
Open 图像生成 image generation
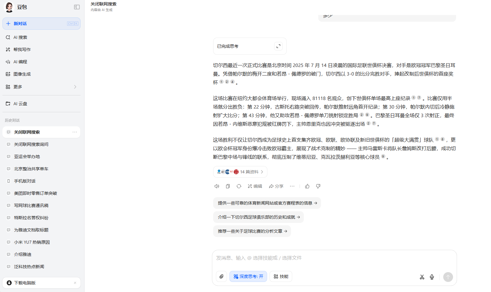click(41, 74)
